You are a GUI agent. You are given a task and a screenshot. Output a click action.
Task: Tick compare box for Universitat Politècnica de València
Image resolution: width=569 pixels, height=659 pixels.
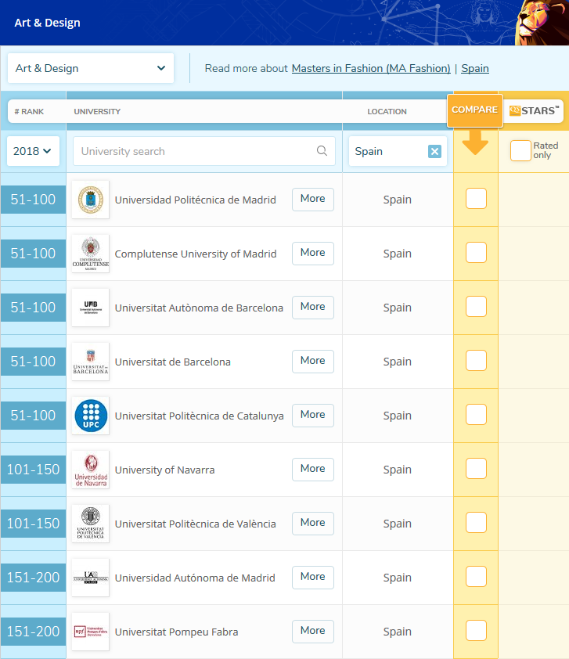(476, 522)
